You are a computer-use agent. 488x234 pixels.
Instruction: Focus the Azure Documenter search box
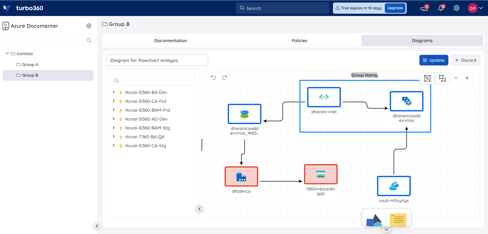(49, 40)
